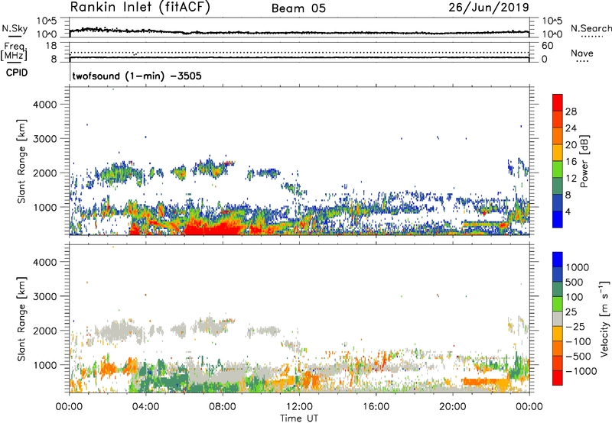Image resolution: width=612 pixels, height=423 pixels.
Task: Click the velocity colorbar value -1000
Action: point(581,371)
